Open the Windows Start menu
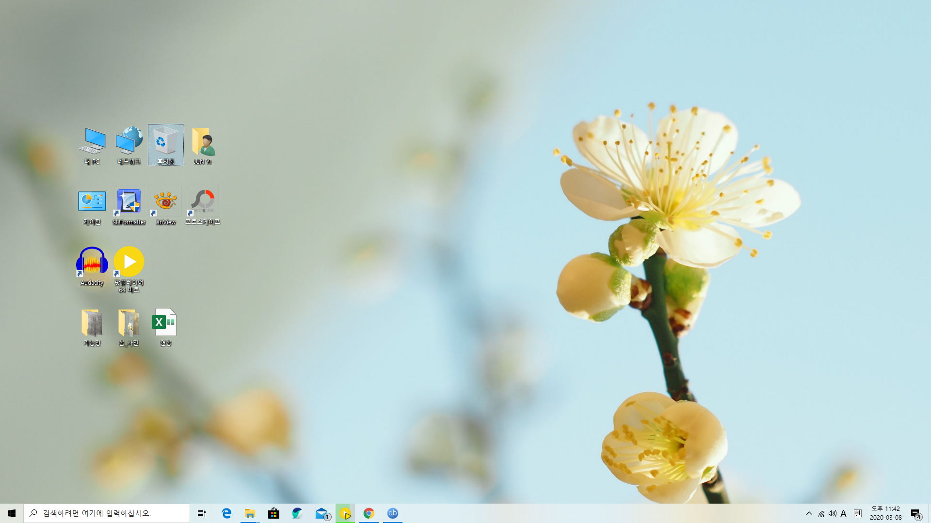 click(12, 513)
